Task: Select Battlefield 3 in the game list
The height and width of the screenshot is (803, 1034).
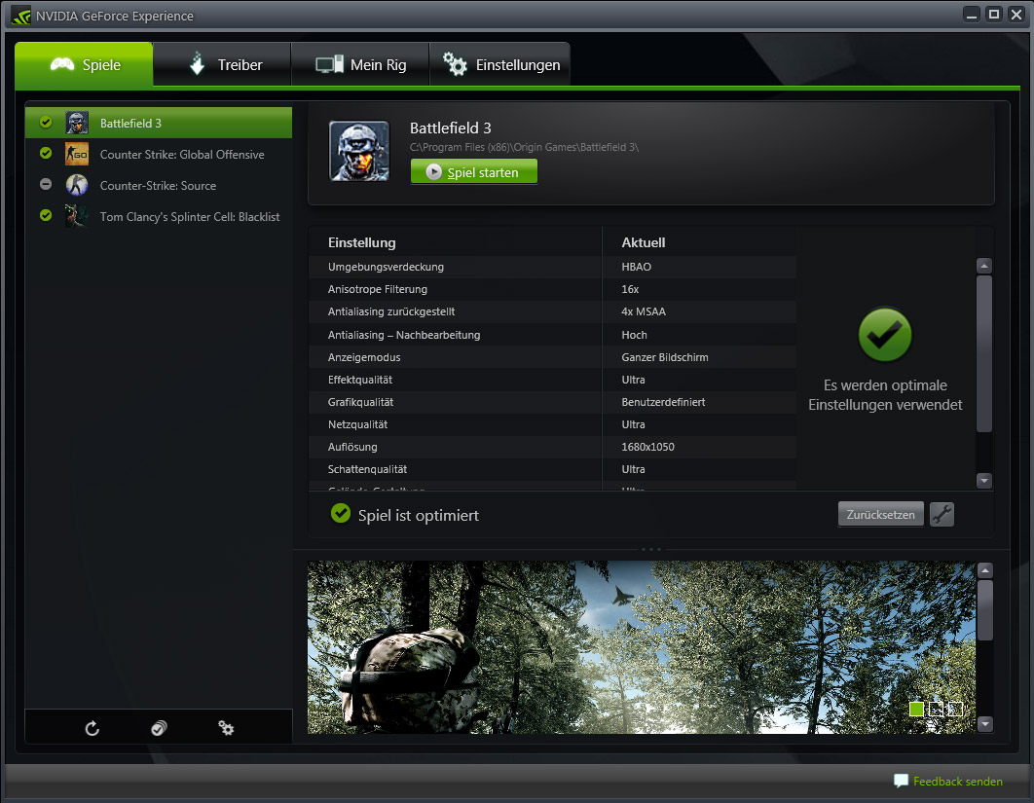Action: 159,123
